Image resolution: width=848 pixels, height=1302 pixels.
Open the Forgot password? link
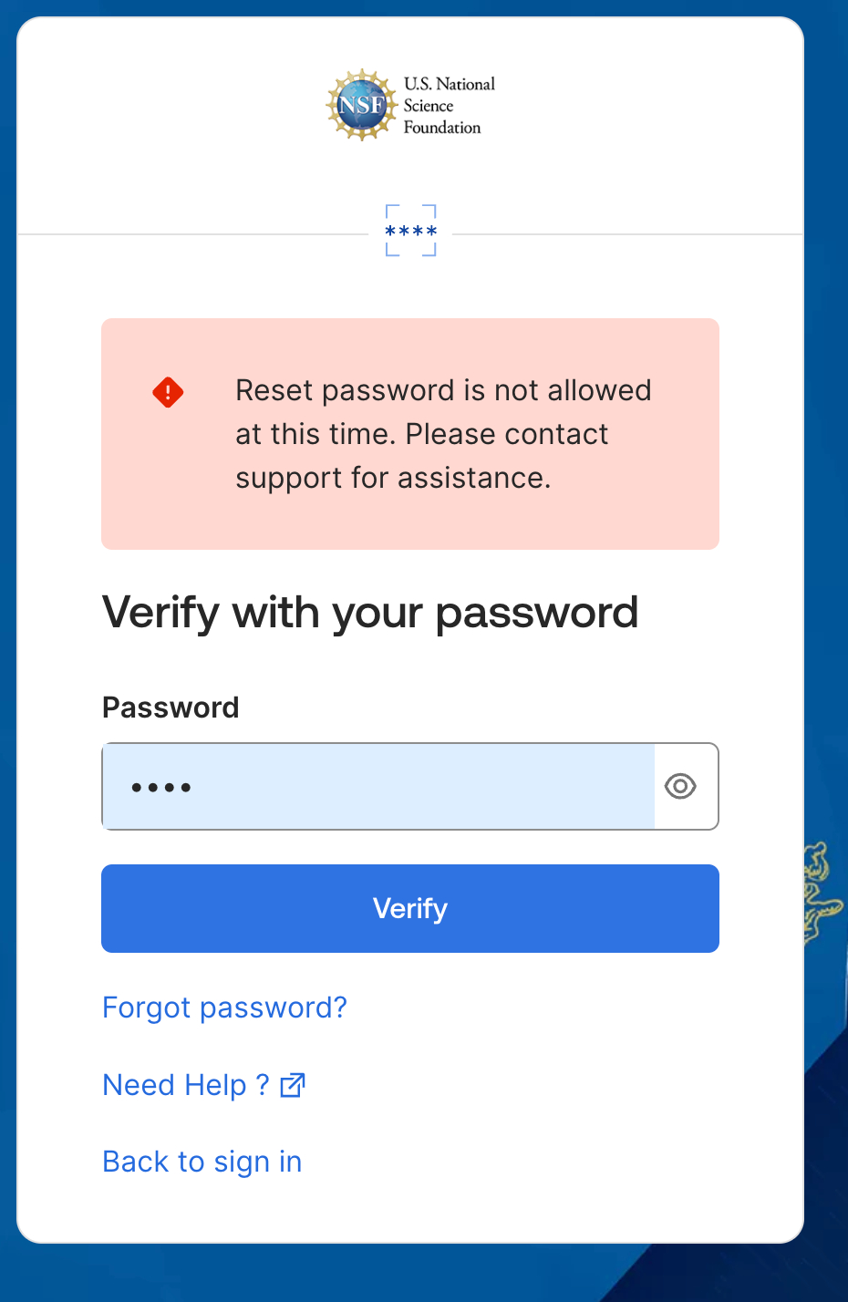tap(224, 1007)
